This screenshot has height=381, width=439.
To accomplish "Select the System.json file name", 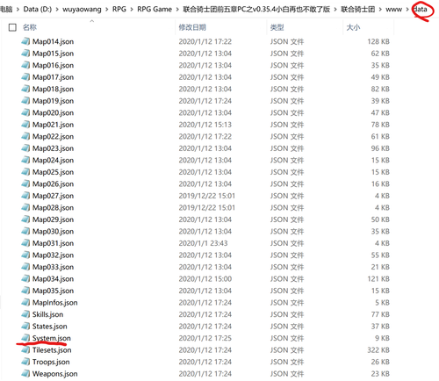I will click(52, 338).
